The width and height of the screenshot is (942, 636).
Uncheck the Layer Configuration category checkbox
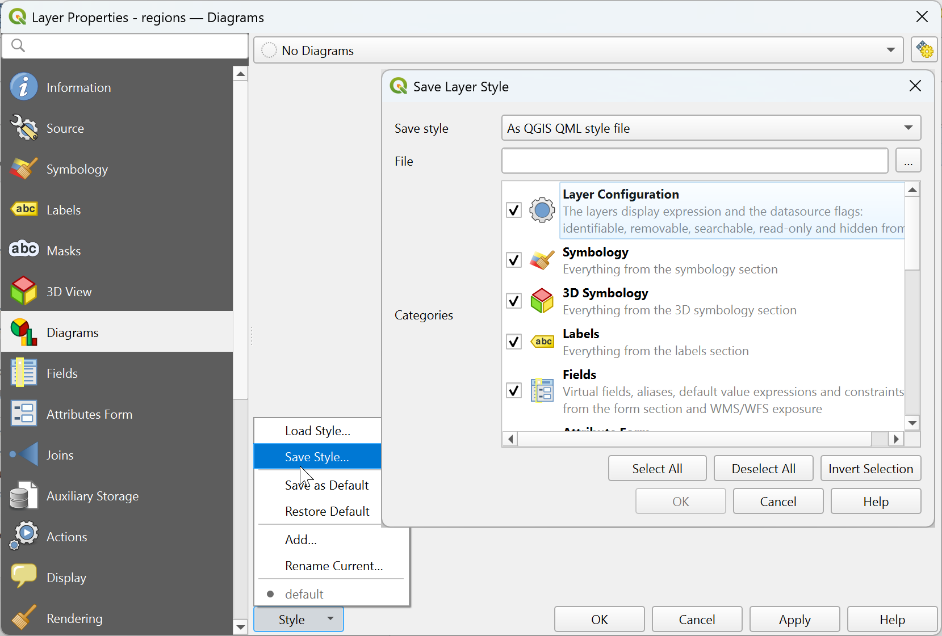(514, 210)
